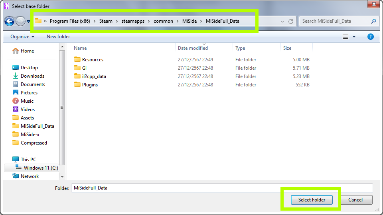Open view options dropdown arrow
This screenshot has width=383, height=215.
click(354, 37)
